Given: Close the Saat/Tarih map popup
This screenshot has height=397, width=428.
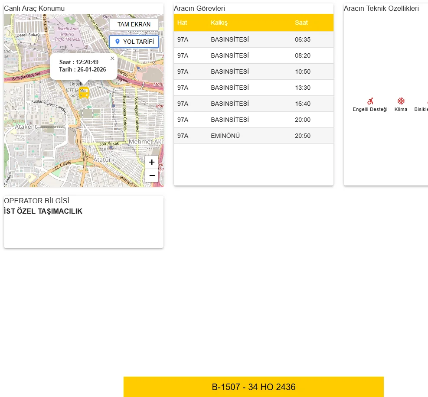Looking at the screenshot, I should (112, 58).
